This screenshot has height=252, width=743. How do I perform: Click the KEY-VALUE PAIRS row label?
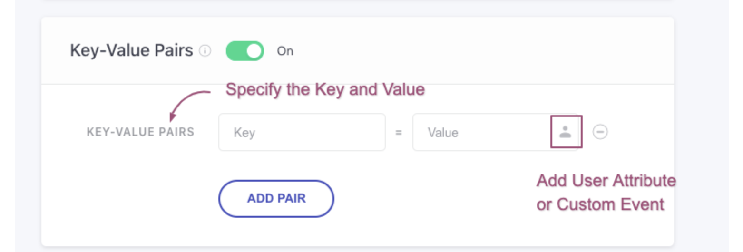[140, 132]
